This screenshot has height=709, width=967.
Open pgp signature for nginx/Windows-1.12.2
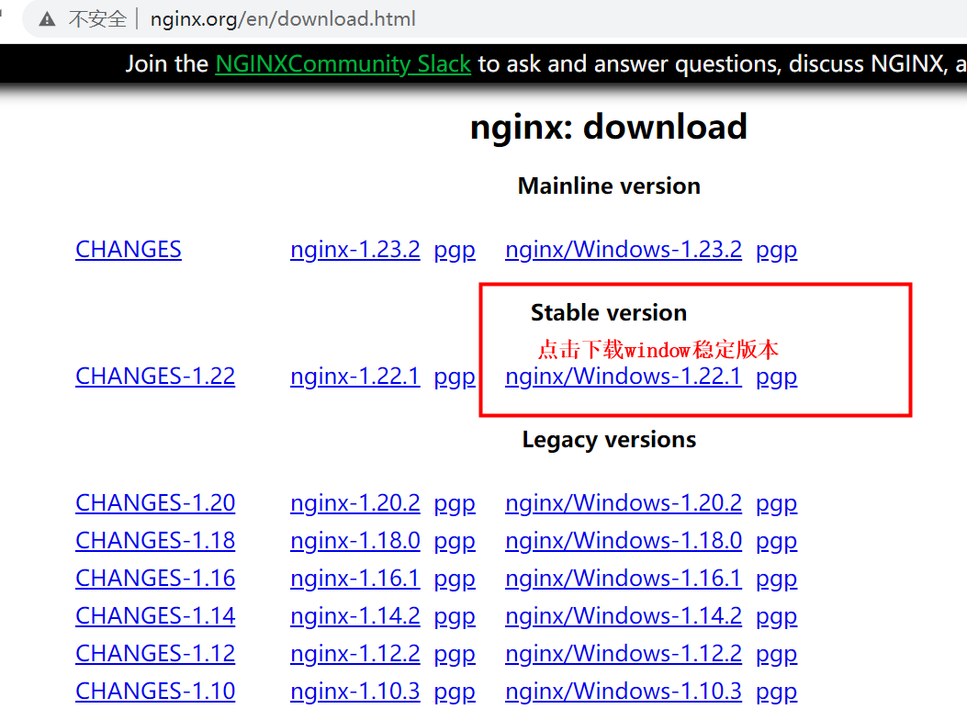click(x=776, y=655)
